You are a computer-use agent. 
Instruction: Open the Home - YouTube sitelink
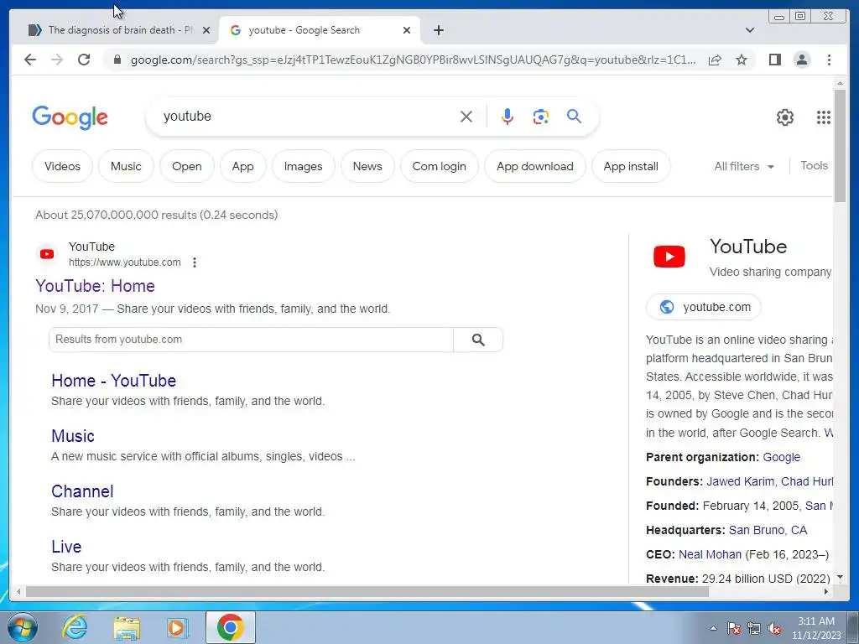114,381
